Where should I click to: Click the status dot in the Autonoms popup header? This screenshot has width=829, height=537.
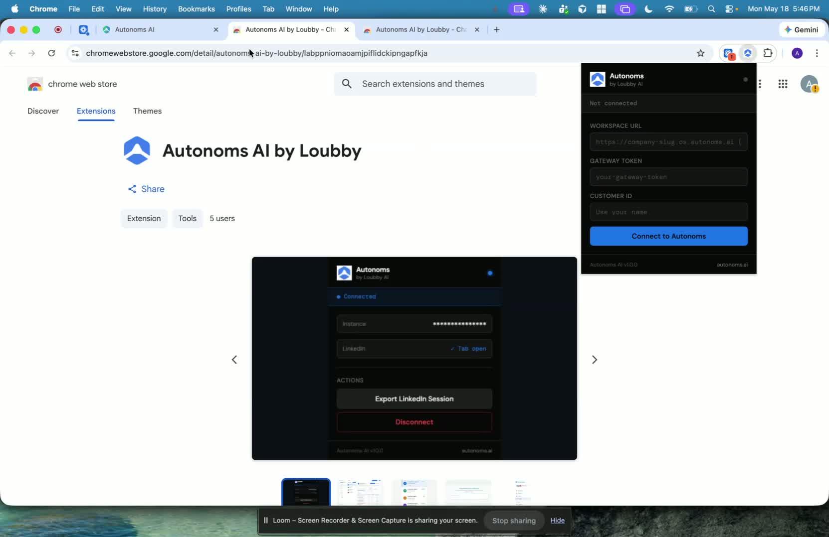tap(745, 80)
